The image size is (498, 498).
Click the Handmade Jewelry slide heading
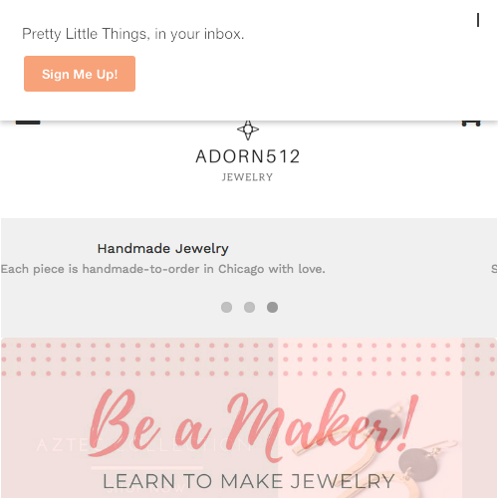[x=162, y=249]
